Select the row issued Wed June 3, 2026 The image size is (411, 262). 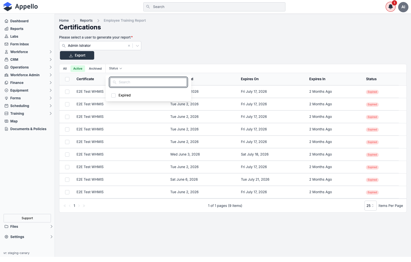pos(67,154)
